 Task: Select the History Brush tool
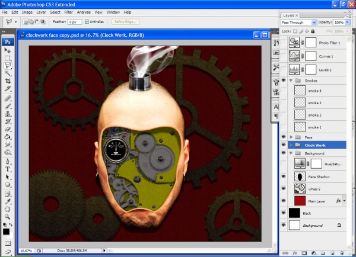(x=8, y=121)
